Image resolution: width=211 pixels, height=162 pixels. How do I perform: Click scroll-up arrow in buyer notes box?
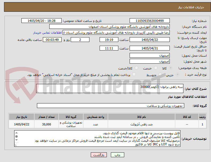click(16, 133)
